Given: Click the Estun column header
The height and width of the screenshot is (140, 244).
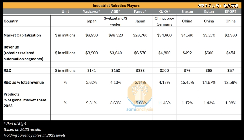Looking at the screenshot, I should 209,12.
